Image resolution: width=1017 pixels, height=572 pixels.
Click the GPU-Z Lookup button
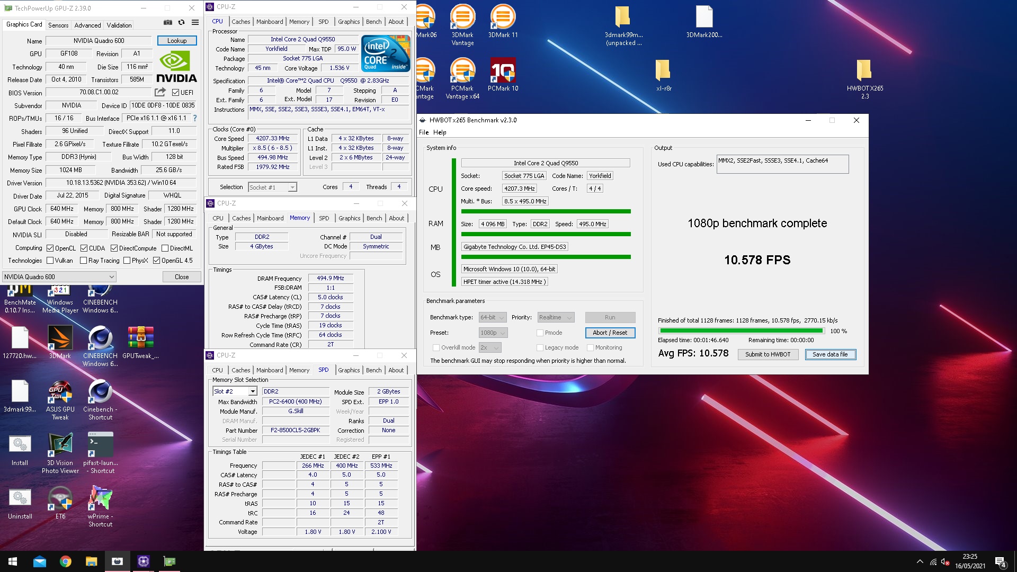(x=177, y=40)
